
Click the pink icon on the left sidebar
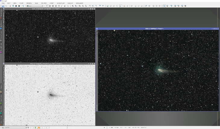[x=1, y=52]
